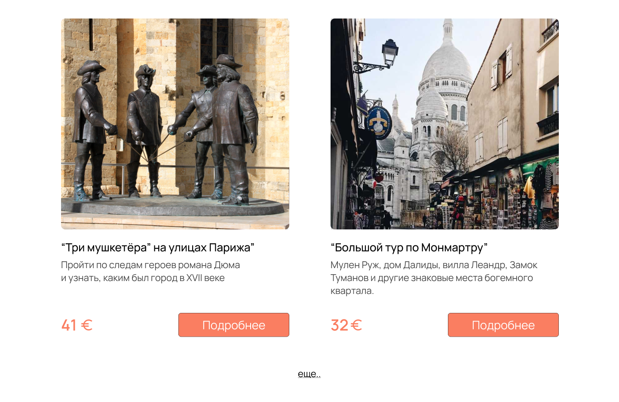Select the Montmartre street photo
Viewport: 619px width, 402px height.
click(x=444, y=124)
